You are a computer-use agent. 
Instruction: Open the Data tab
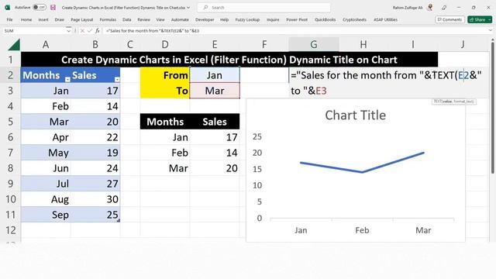[127, 19]
